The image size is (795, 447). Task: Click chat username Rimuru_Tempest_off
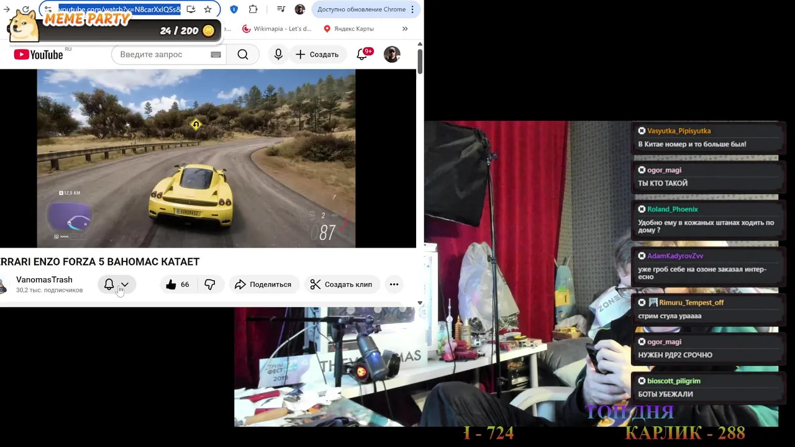point(691,302)
